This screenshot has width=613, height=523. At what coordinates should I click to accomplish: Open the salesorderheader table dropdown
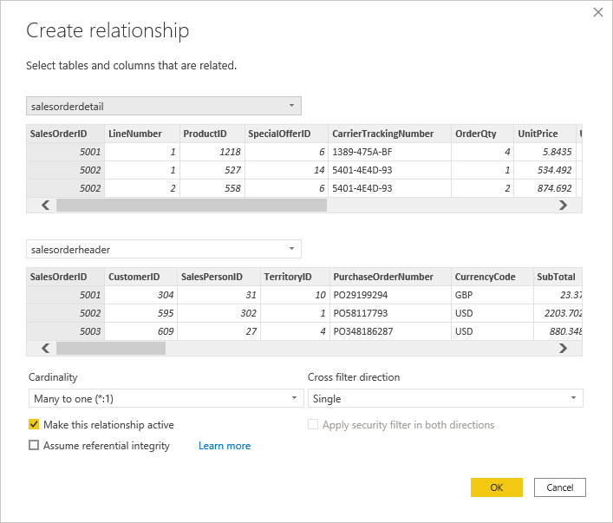tap(164, 249)
